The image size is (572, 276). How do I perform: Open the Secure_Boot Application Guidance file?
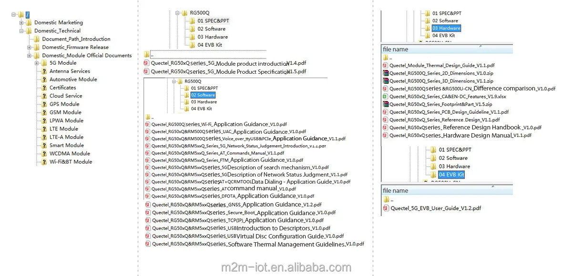click(244, 213)
